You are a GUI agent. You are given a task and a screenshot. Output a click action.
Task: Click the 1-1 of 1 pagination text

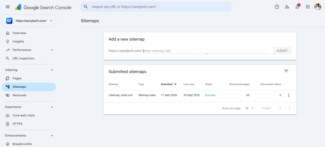tap(266, 108)
